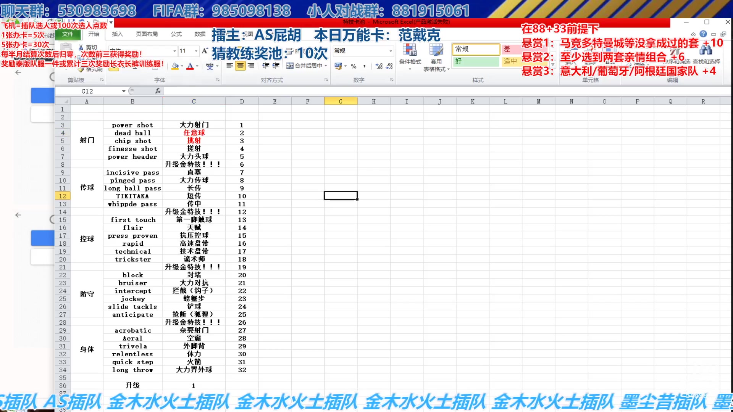The height and width of the screenshot is (412, 733).
Task: Click the Name Box showing G12
Action: [x=88, y=91]
